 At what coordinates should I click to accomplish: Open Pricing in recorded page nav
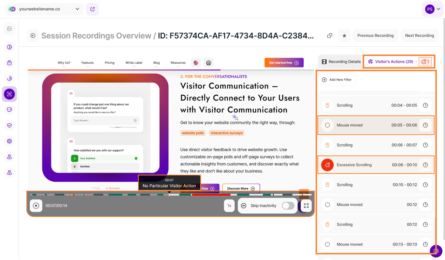tap(109, 63)
